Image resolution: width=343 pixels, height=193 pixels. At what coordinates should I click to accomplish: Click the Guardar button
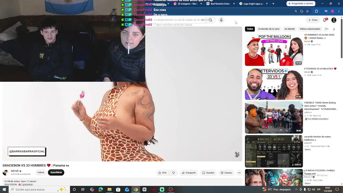pos(208,173)
